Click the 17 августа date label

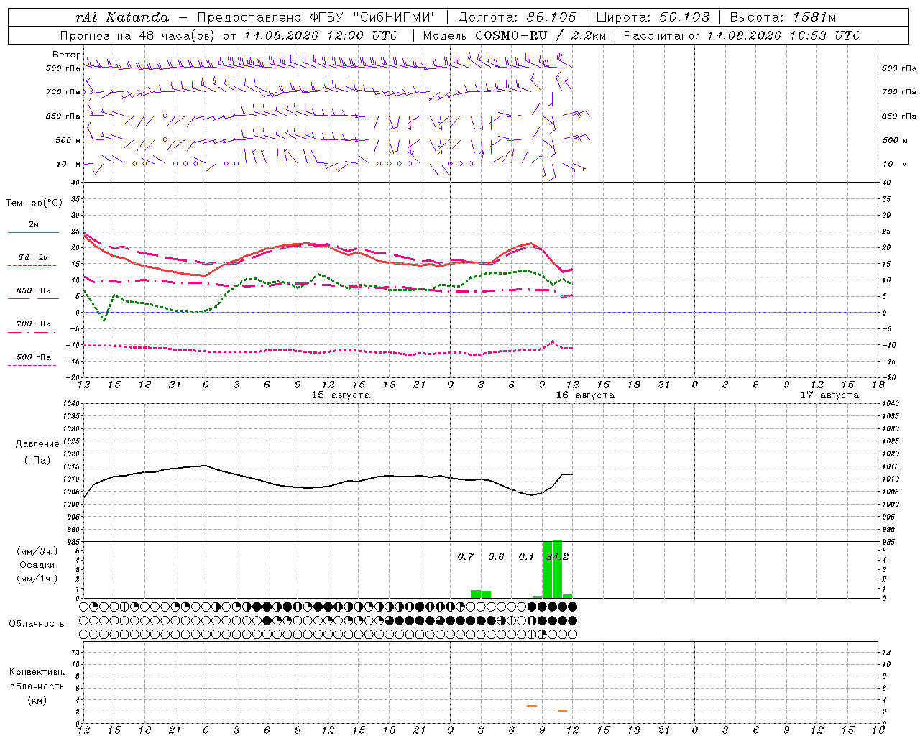coord(829,395)
